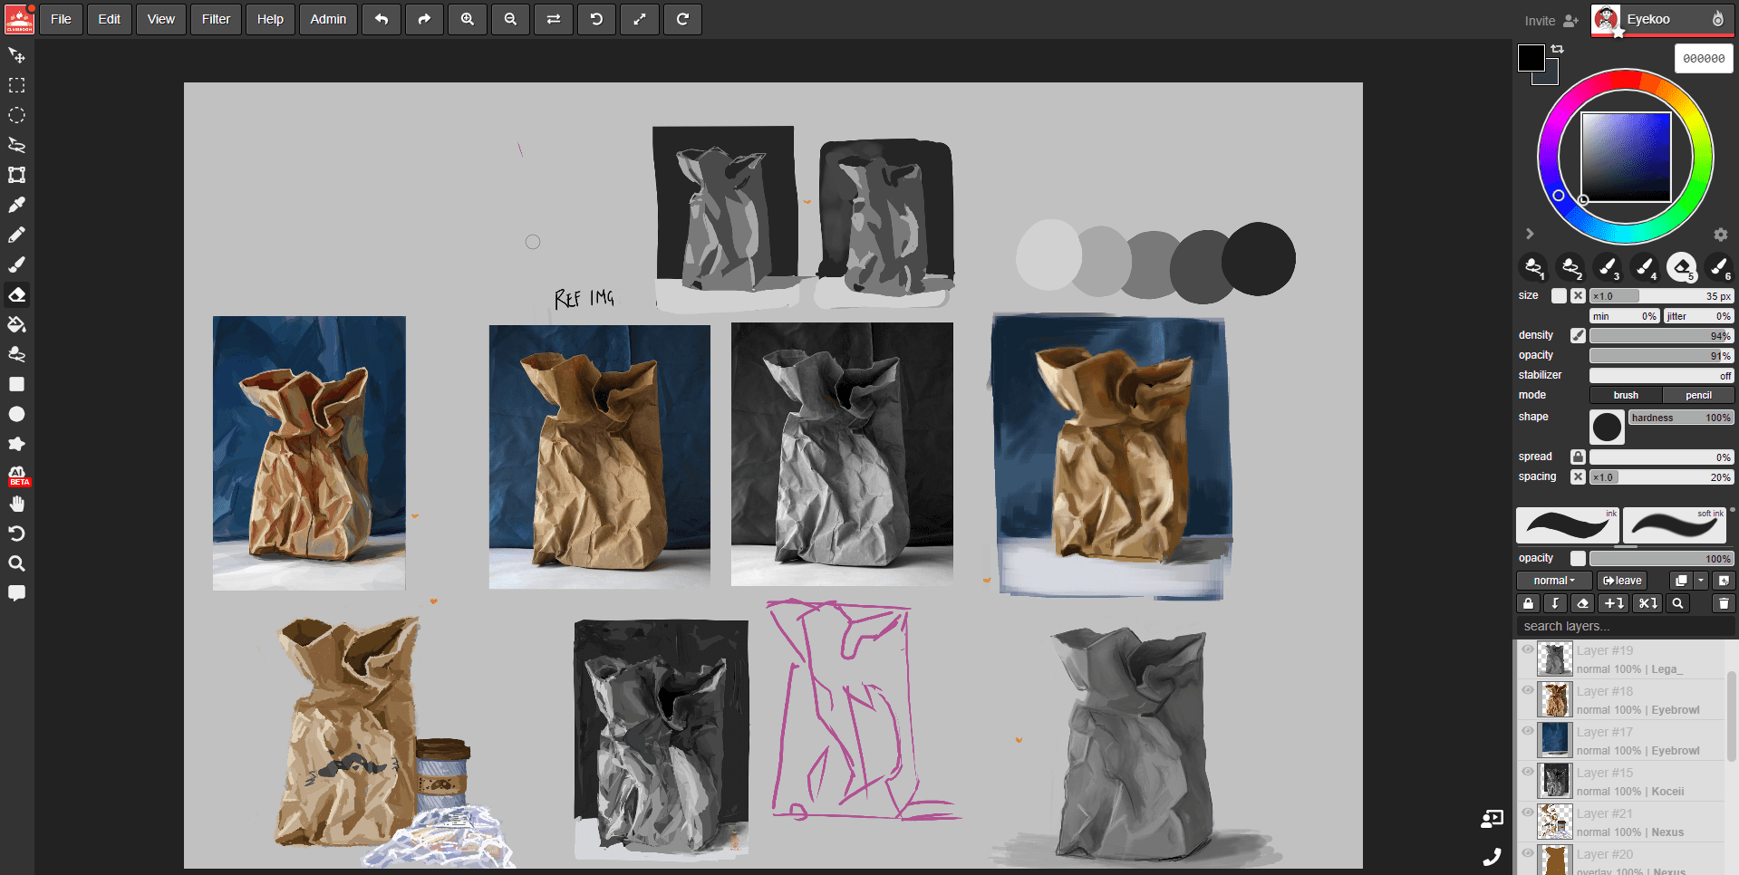
Task: Switch brush mode to pencil
Action: coord(1698,395)
